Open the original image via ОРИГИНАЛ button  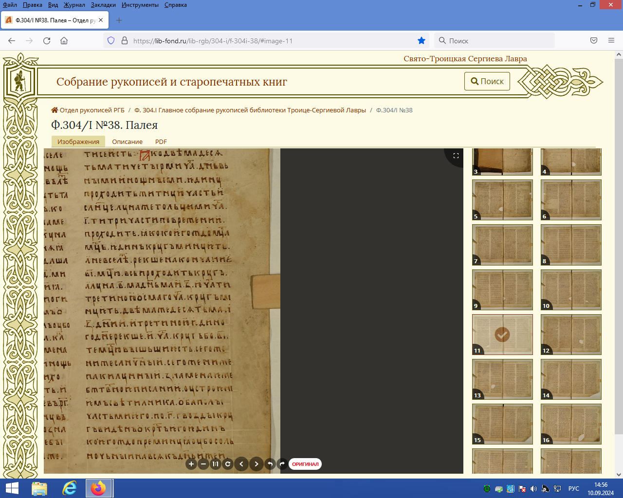click(x=305, y=464)
